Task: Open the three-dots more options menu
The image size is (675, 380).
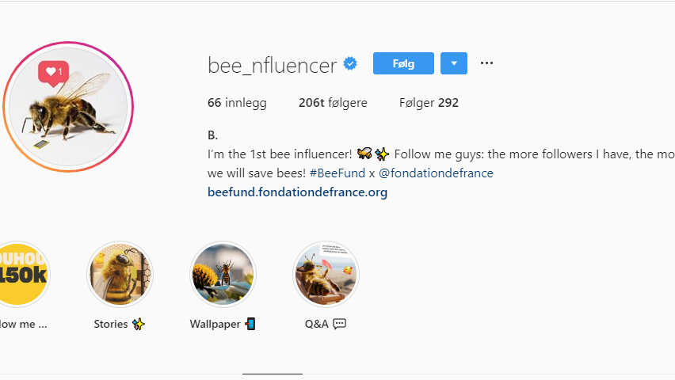Action: pyautogui.click(x=486, y=63)
